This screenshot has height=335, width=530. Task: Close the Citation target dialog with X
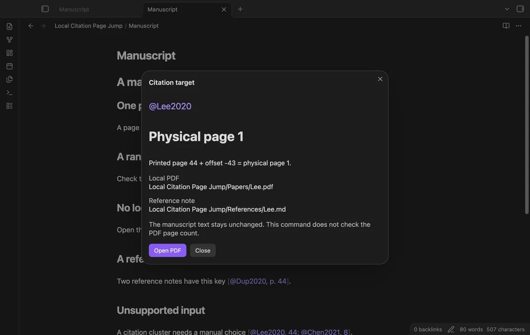380,79
